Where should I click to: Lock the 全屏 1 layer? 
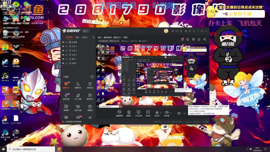click(66, 63)
